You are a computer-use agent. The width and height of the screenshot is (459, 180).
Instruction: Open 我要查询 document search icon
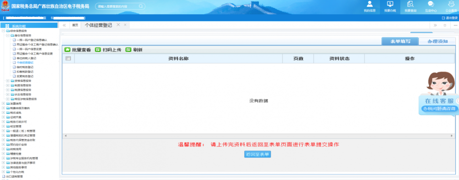click(410, 4)
